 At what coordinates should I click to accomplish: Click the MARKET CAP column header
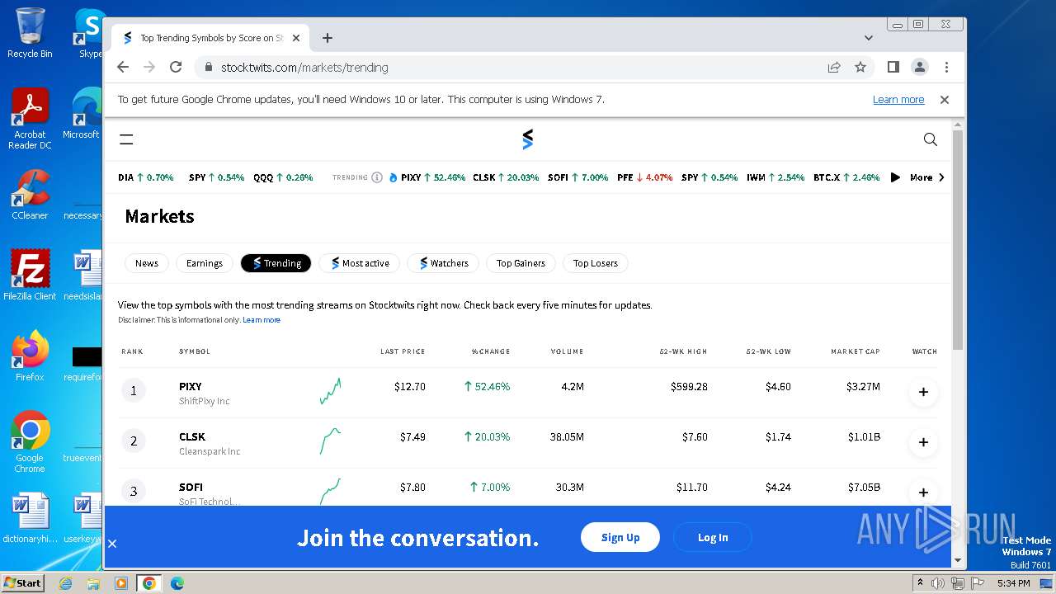pos(856,351)
